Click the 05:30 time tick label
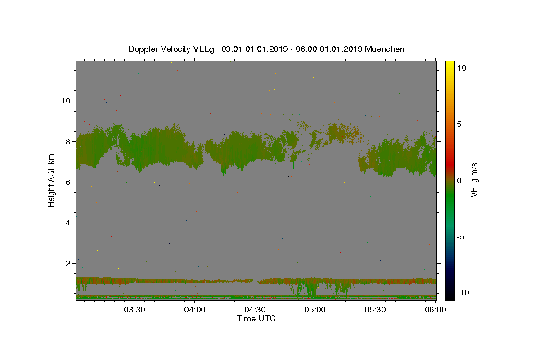The height and width of the screenshot is (360, 540). 375,310
